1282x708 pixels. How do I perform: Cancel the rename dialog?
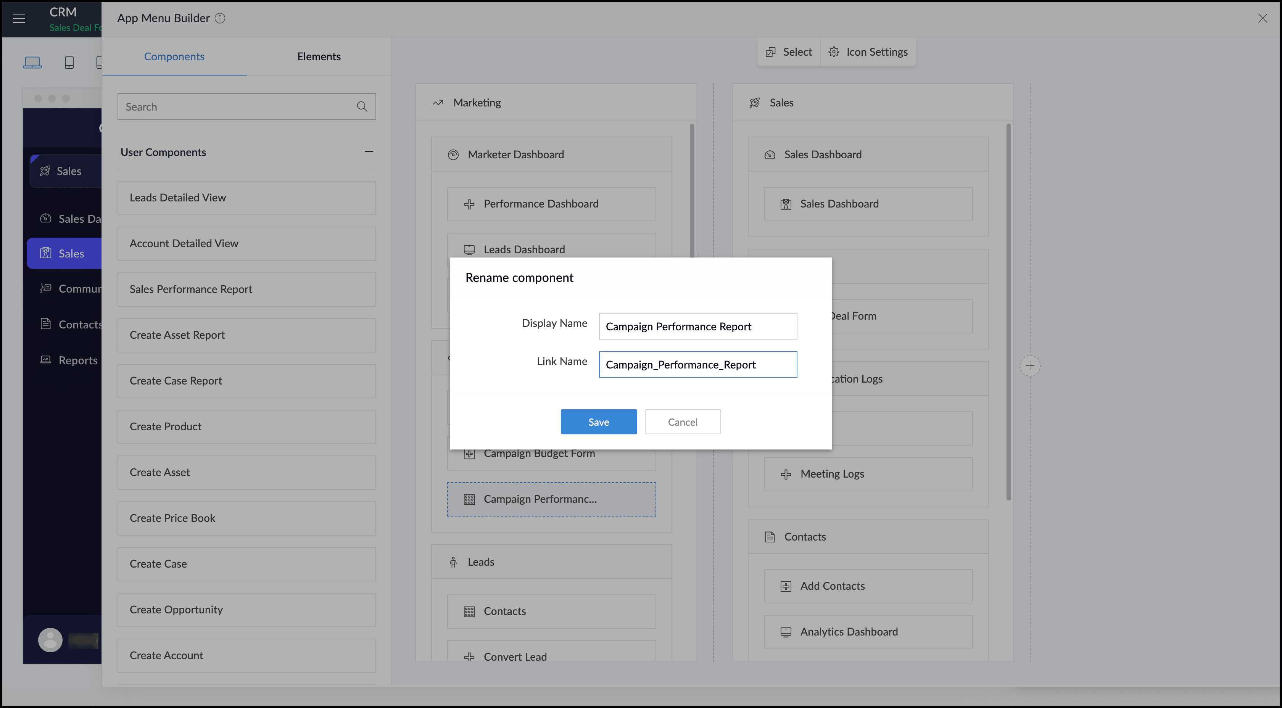pos(682,422)
